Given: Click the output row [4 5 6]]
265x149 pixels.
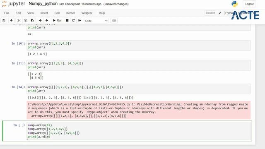Looking at the screenshot, I should click(x=36, y=78).
